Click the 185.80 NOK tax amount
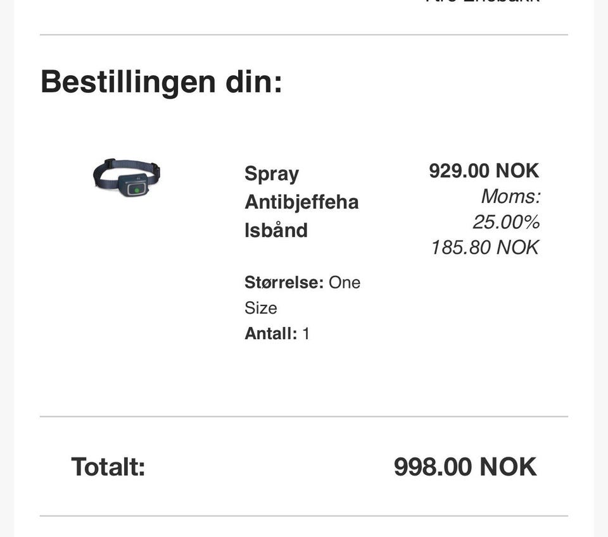This screenshot has height=537, width=608. (484, 247)
